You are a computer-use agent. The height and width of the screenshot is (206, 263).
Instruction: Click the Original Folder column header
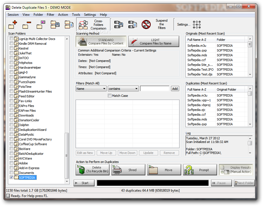pos(230,89)
